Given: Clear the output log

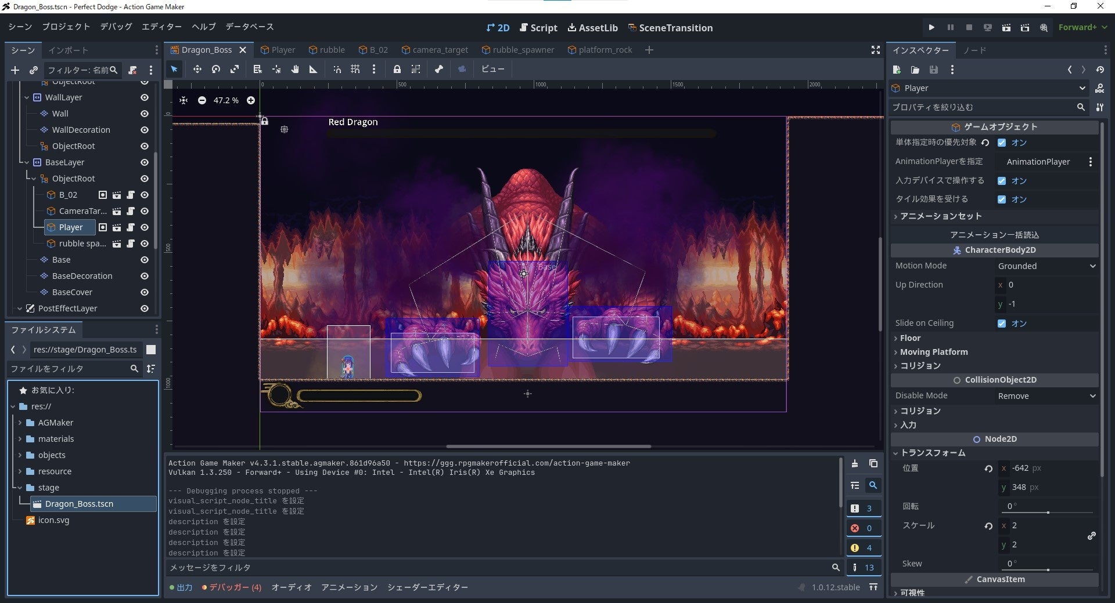Looking at the screenshot, I should click(855, 463).
